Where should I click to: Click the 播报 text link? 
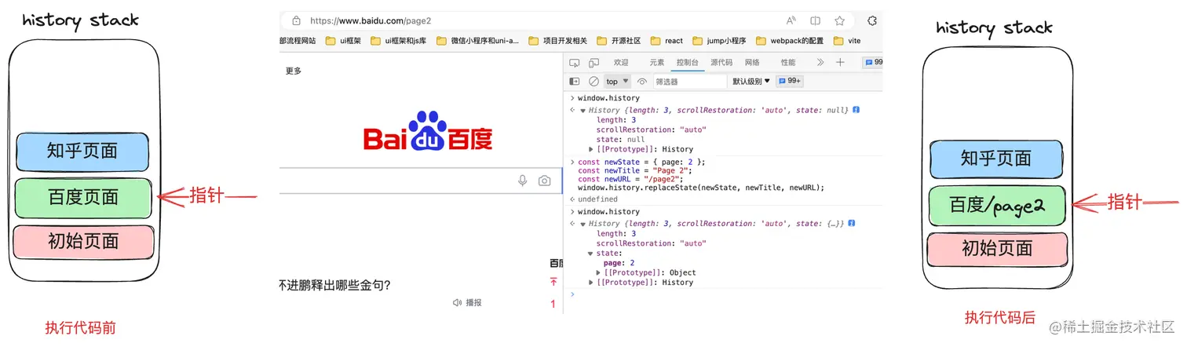[x=474, y=303]
